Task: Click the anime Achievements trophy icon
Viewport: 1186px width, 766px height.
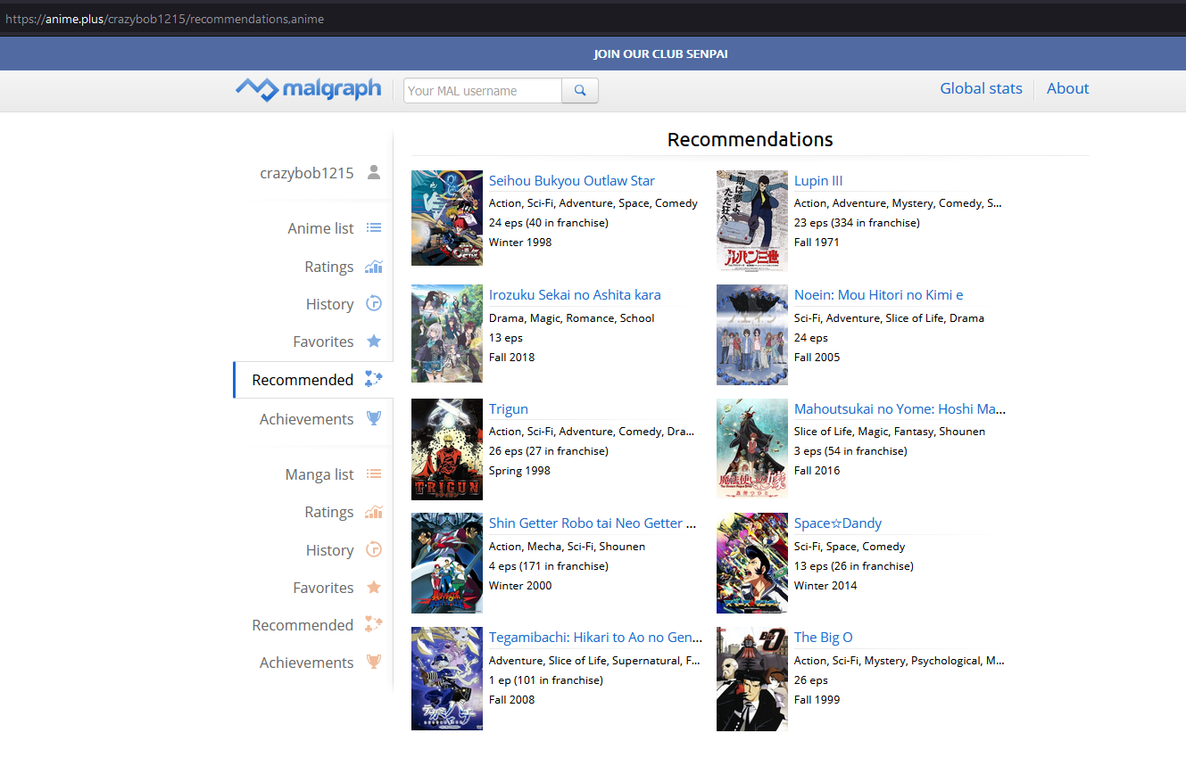Action: click(x=374, y=418)
